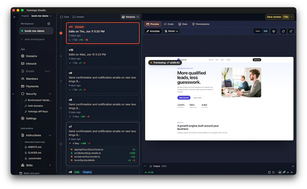
Task: Click the back arrow beside Projects
Action: 15,17
